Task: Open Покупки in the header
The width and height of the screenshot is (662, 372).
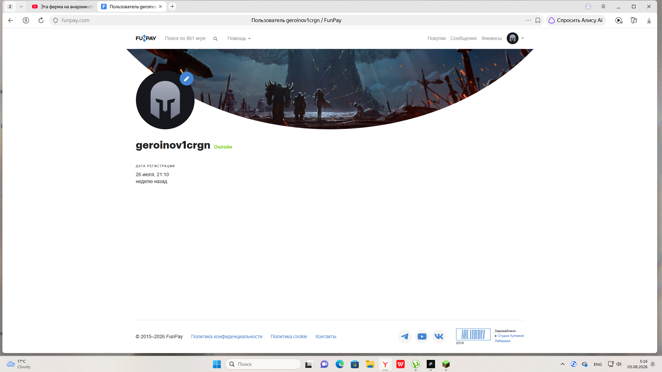Action: 436,39
